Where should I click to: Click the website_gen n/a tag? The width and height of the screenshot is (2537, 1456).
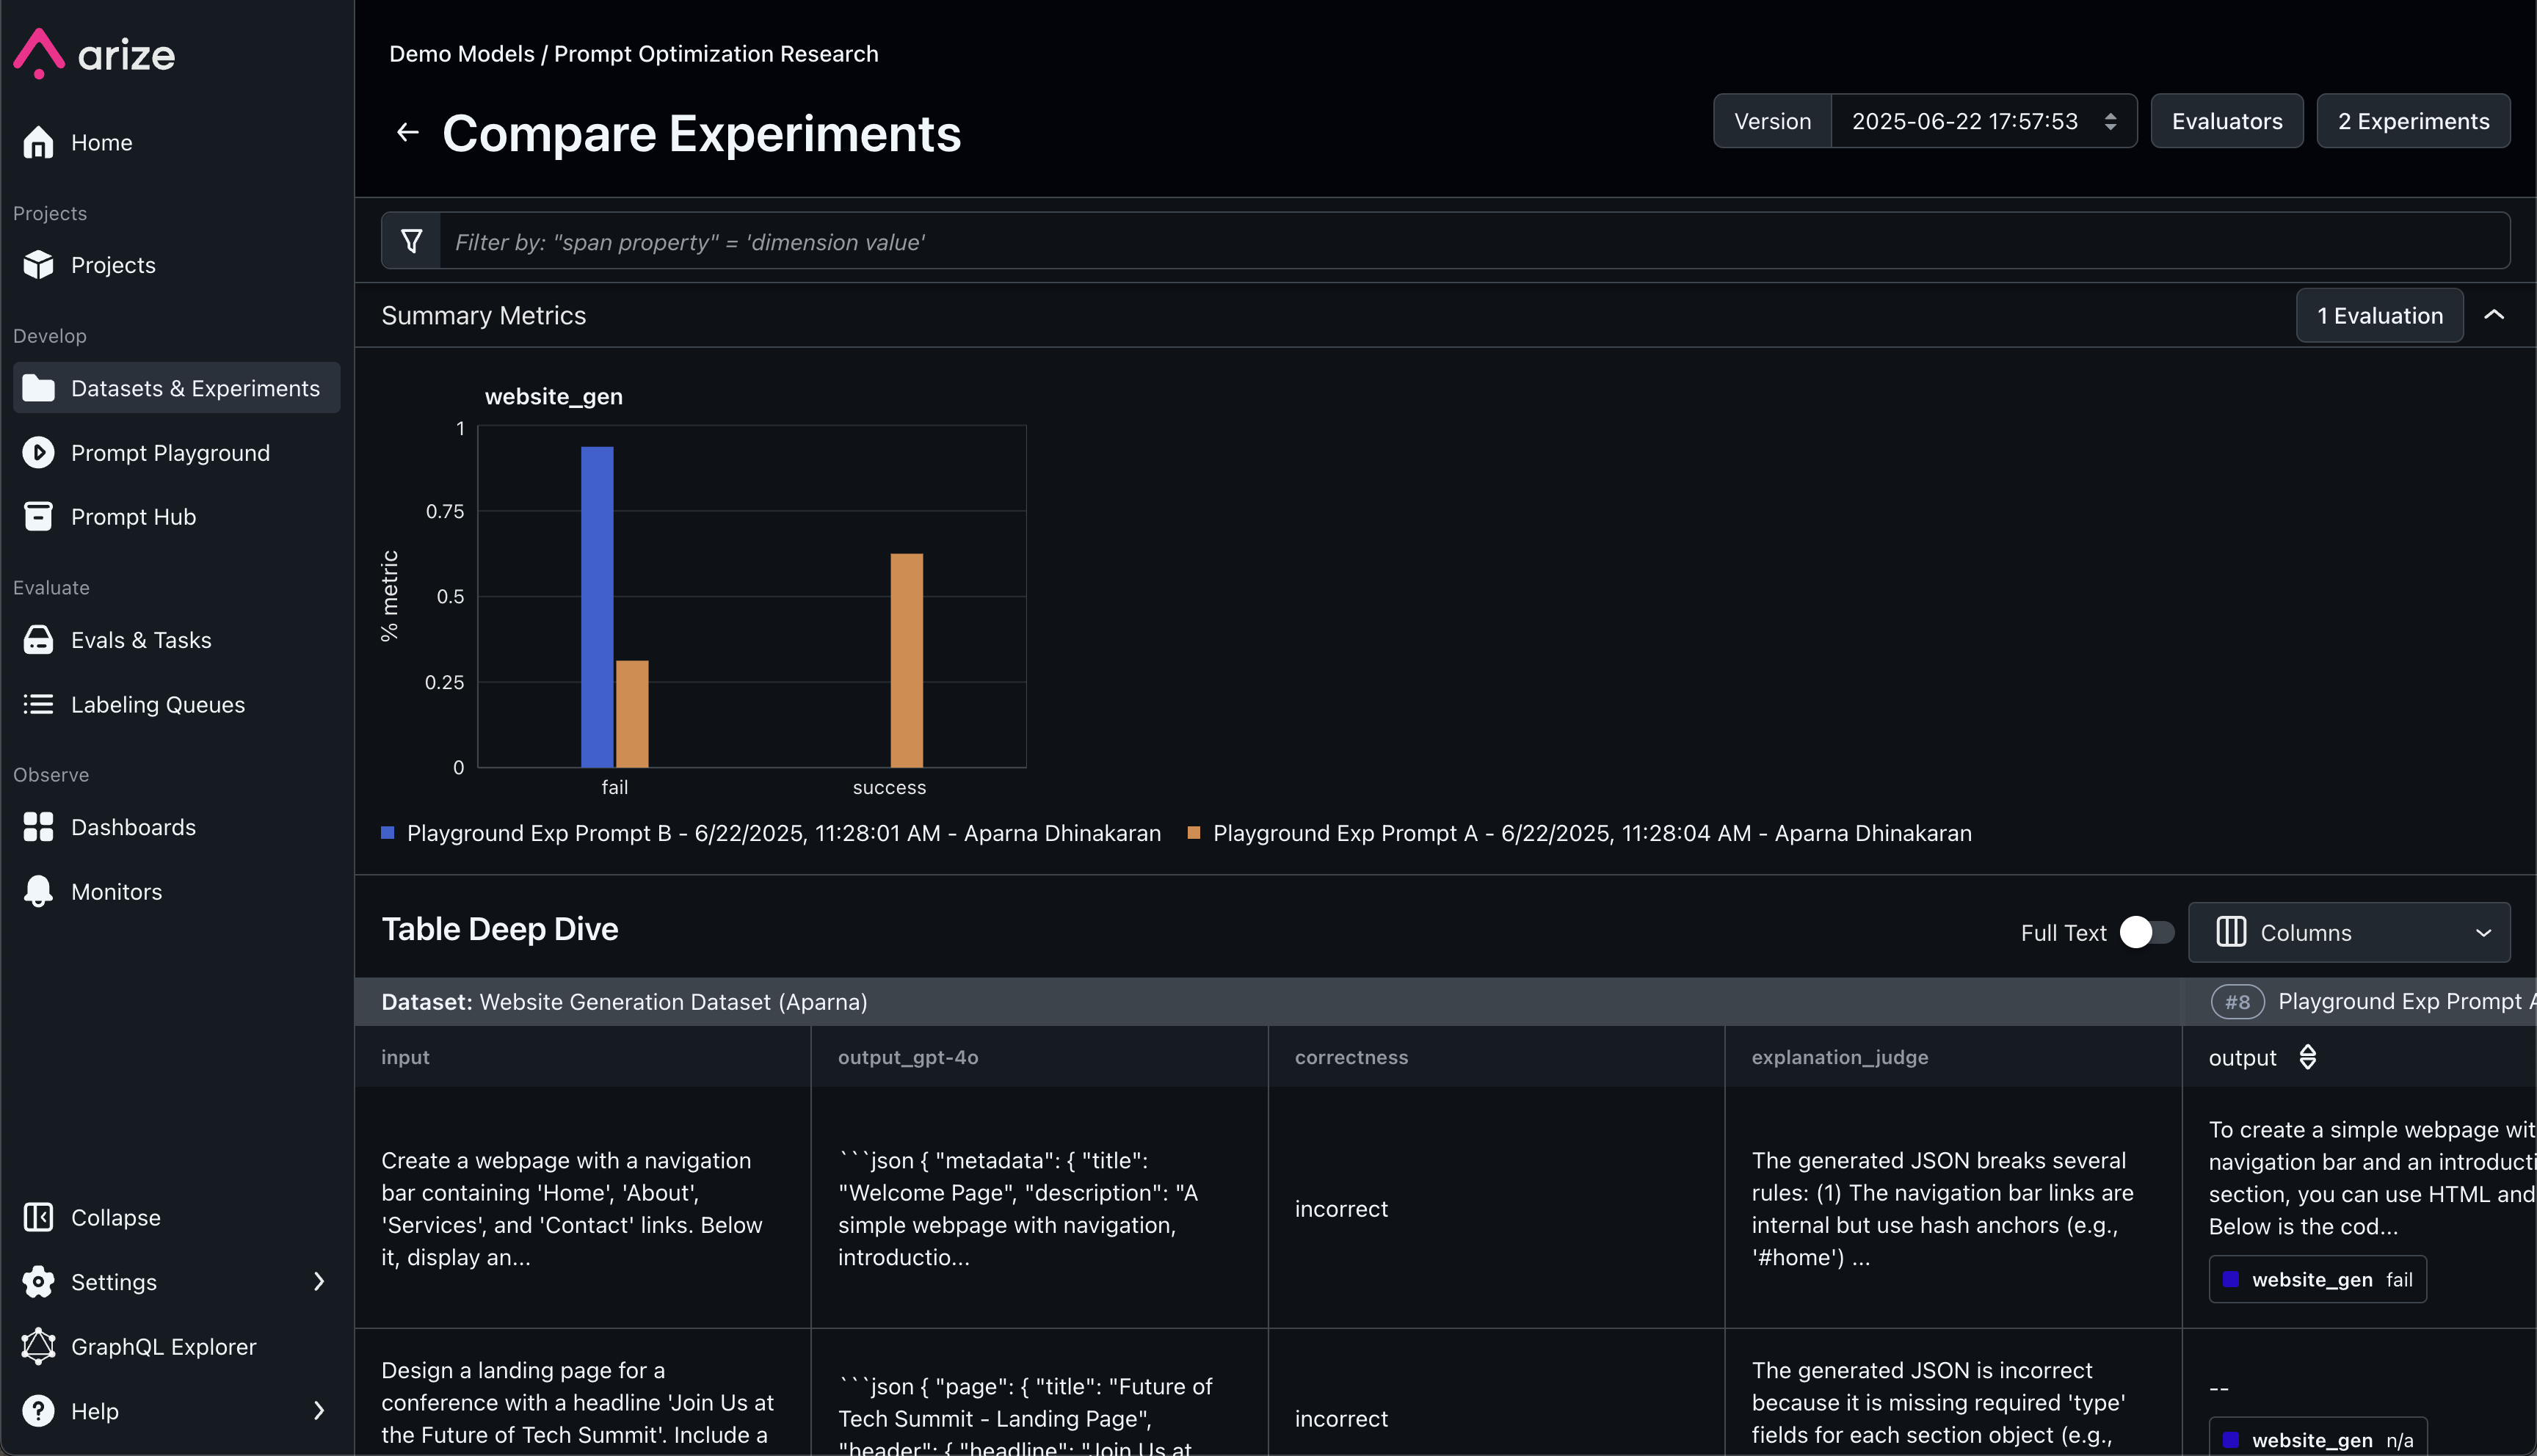coord(2317,1438)
